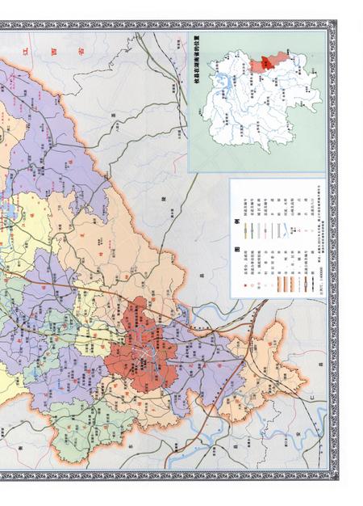The width and height of the screenshot is (363, 506).
Task: Click the orange provincial boundary band in legend
Action: tap(279, 284)
